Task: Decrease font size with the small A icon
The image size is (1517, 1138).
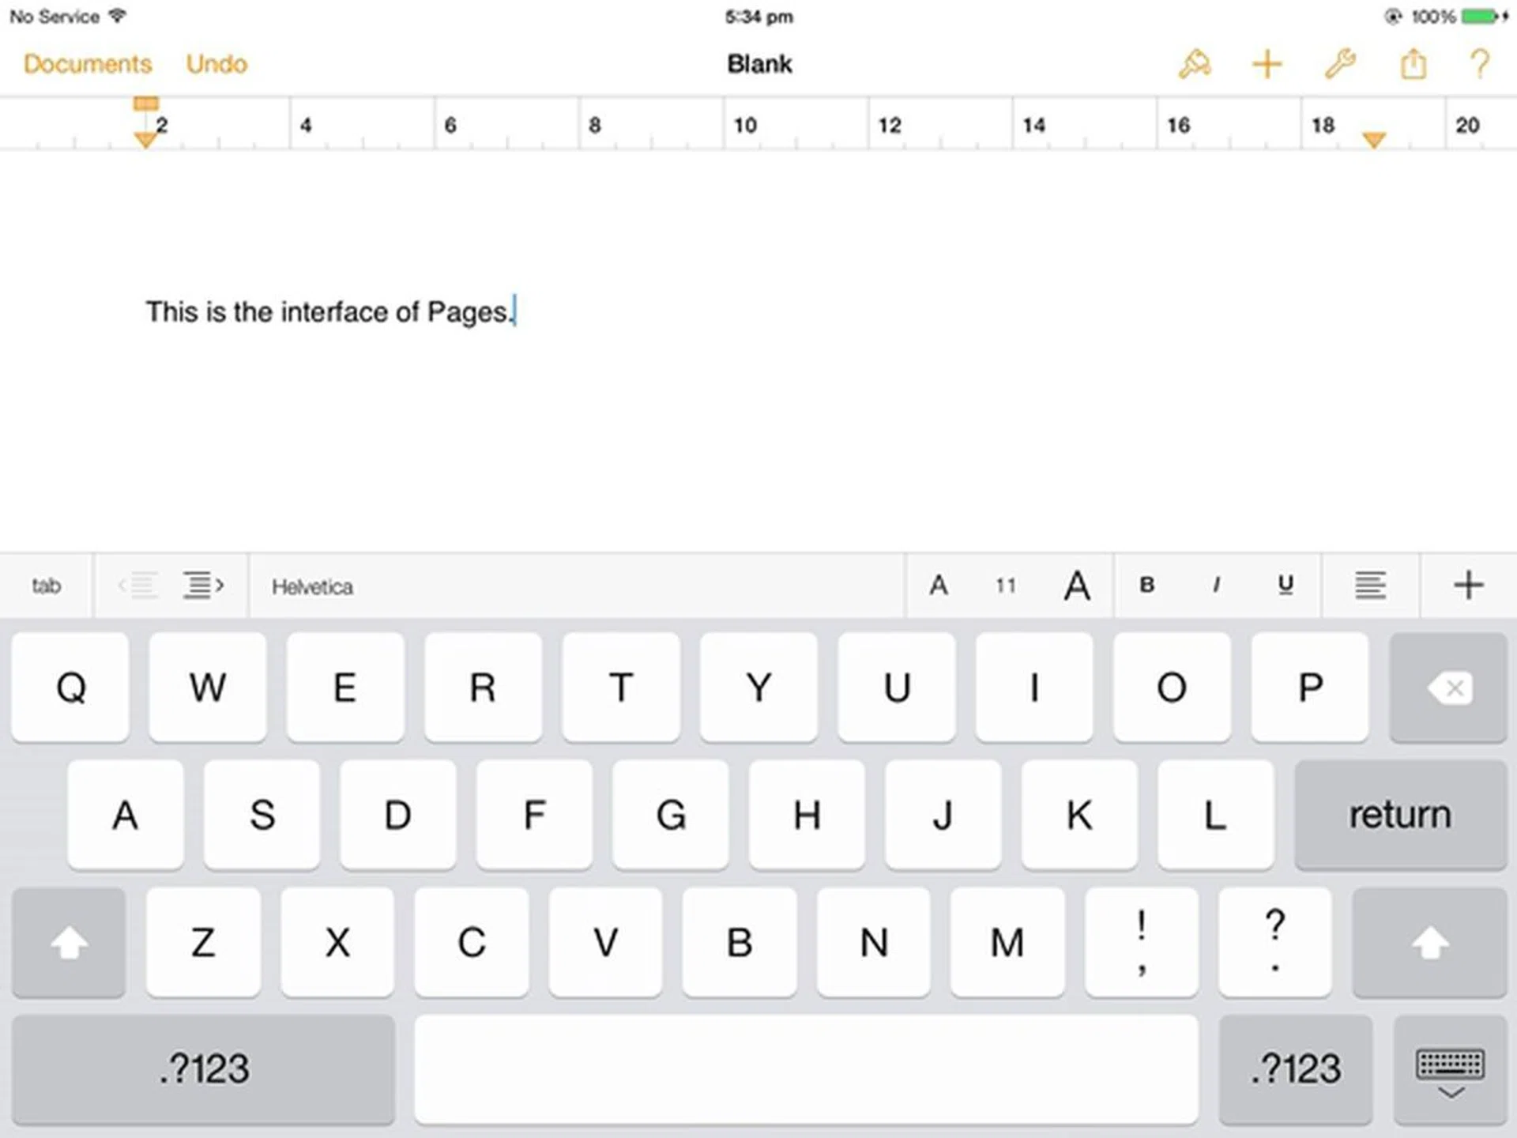Action: click(x=939, y=586)
